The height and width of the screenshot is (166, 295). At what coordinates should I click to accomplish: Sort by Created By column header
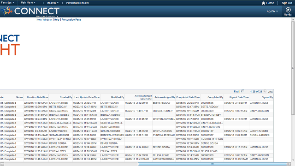[x=66, y=97]
